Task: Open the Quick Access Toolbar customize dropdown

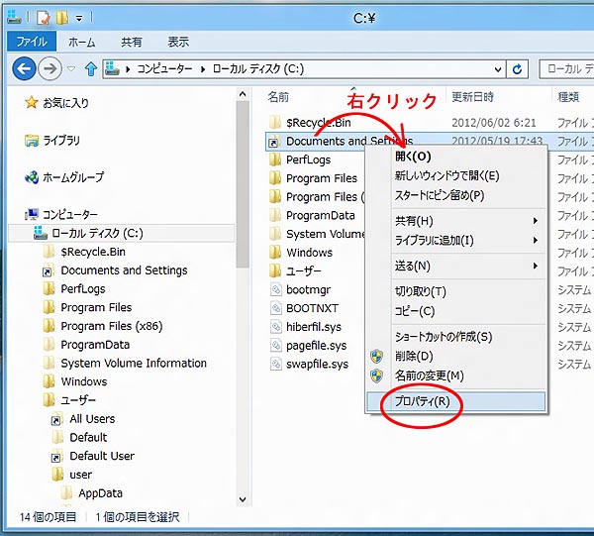Action: tap(78, 18)
